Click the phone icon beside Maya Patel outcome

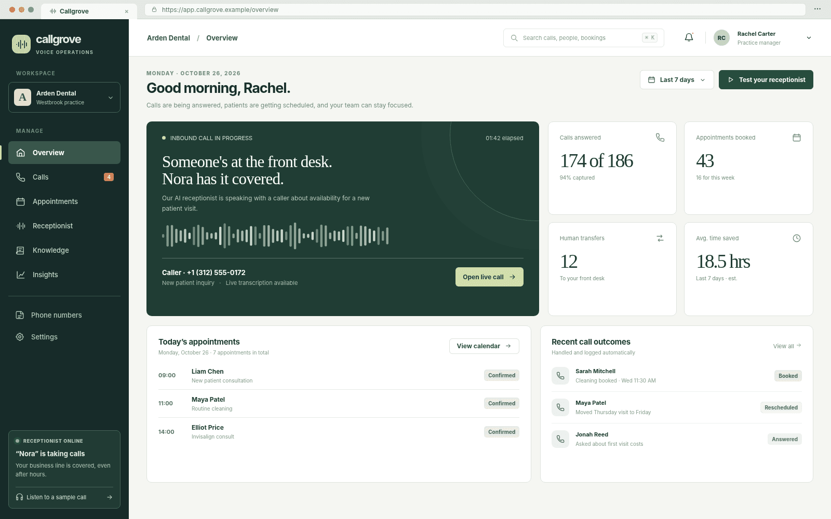click(560, 407)
